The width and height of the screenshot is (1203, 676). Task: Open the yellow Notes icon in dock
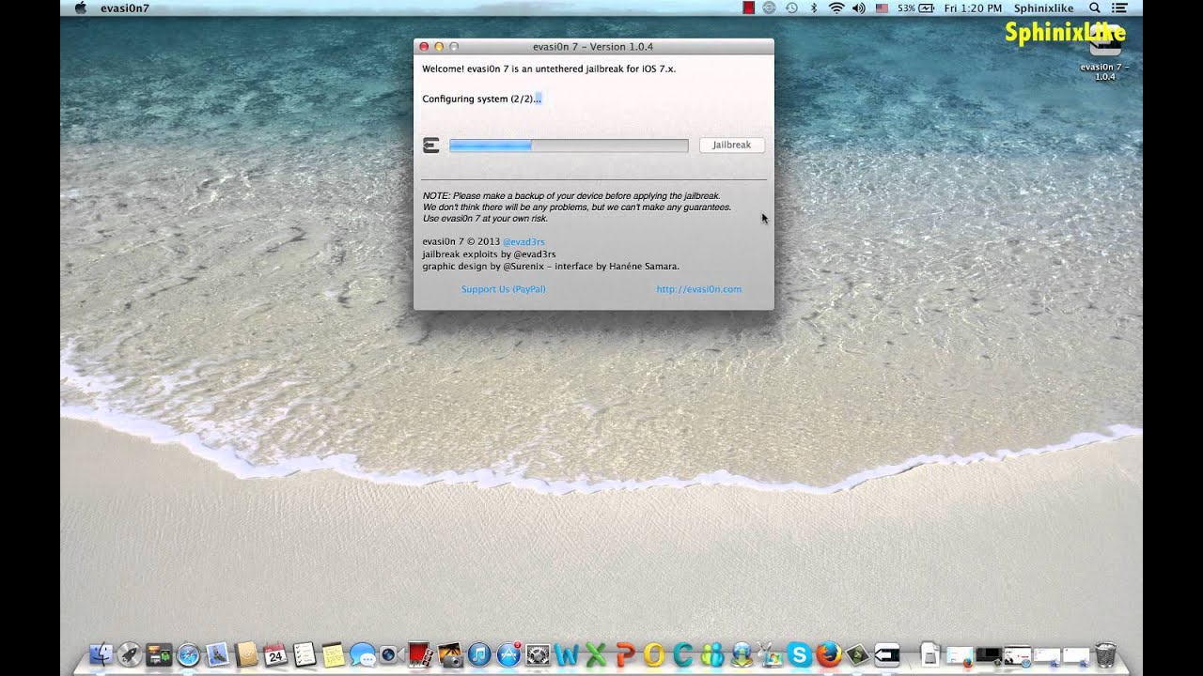coord(333,654)
